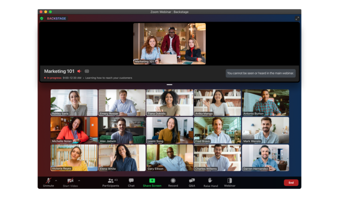Open video options arrow beside Start Video
The image size is (339, 198).
[79, 180]
